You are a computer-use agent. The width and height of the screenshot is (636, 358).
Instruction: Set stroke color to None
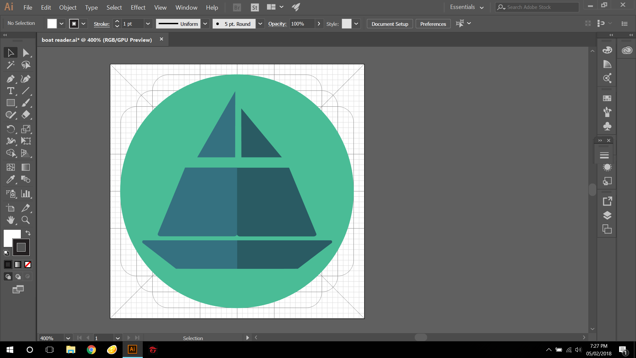point(28,265)
